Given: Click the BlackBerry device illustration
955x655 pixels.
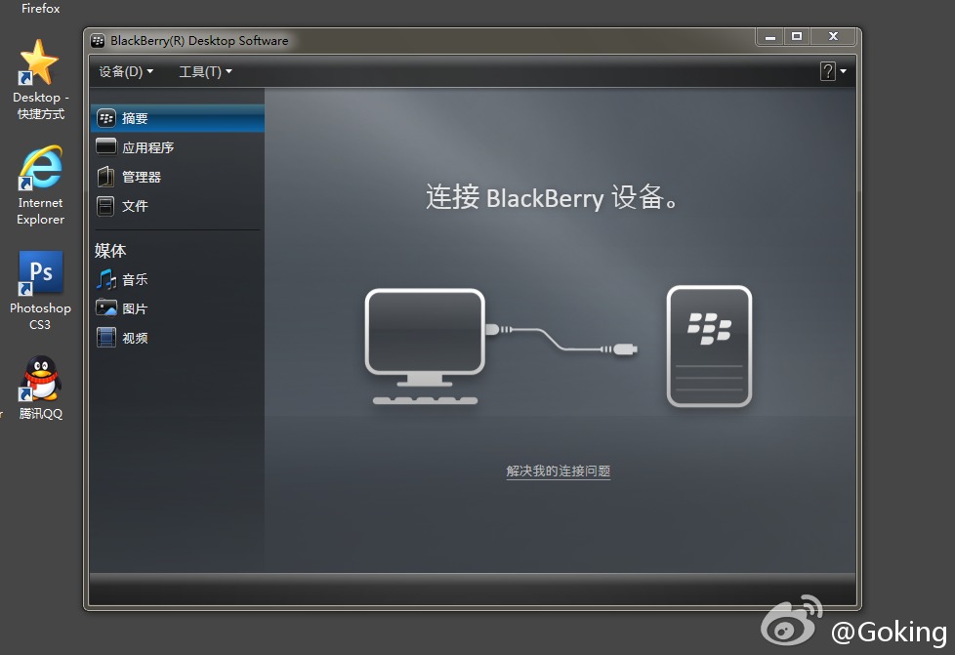Looking at the screenshot, I should coord(710,347).
